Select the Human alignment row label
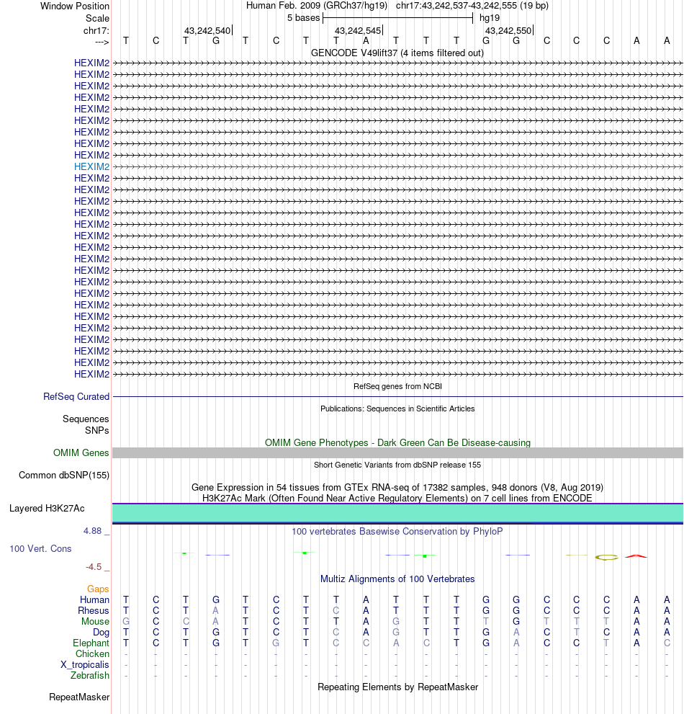 point(94,599)
